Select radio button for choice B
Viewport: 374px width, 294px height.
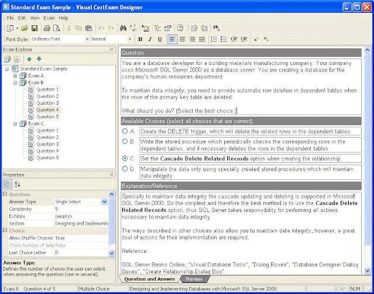click(125, 141)
